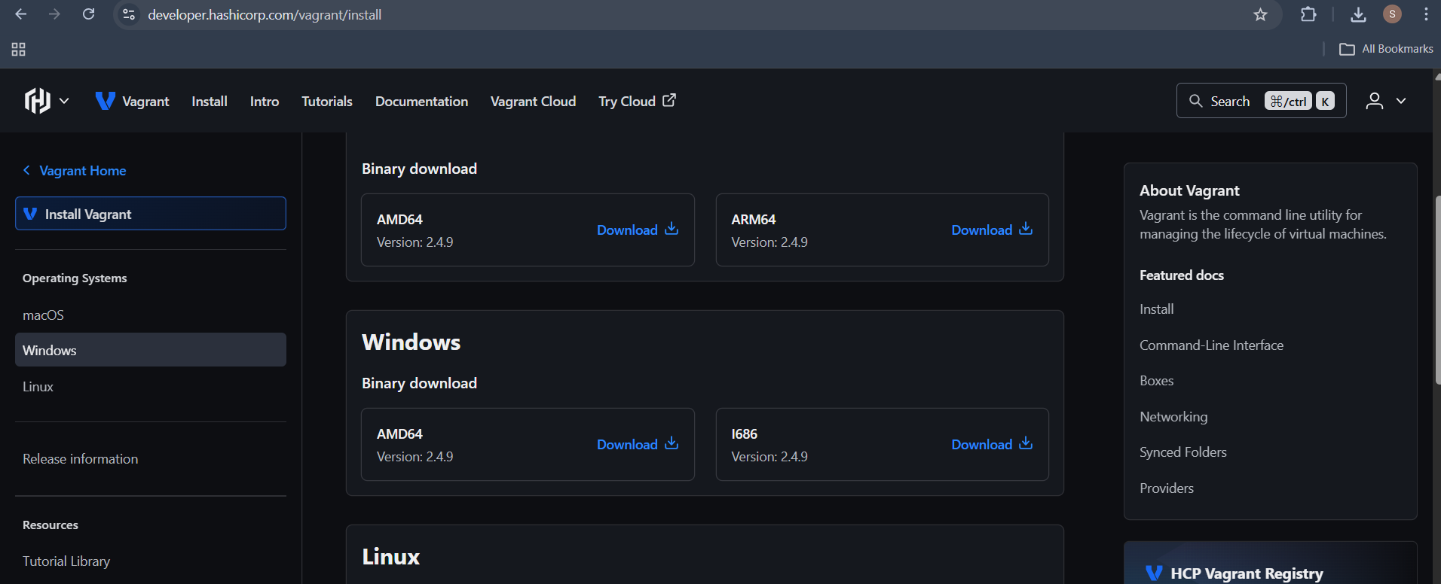Open Command-Line Interface featured doc

pos(1211,345)
